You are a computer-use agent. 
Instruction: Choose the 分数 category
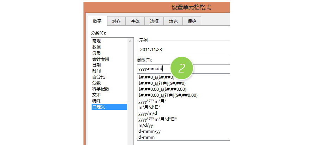(110, 83)
